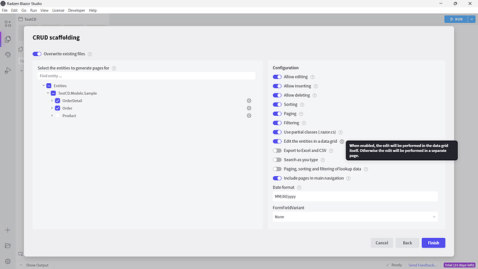
Task: Enable Export to Excel and CSV
Action: (277, 150)
